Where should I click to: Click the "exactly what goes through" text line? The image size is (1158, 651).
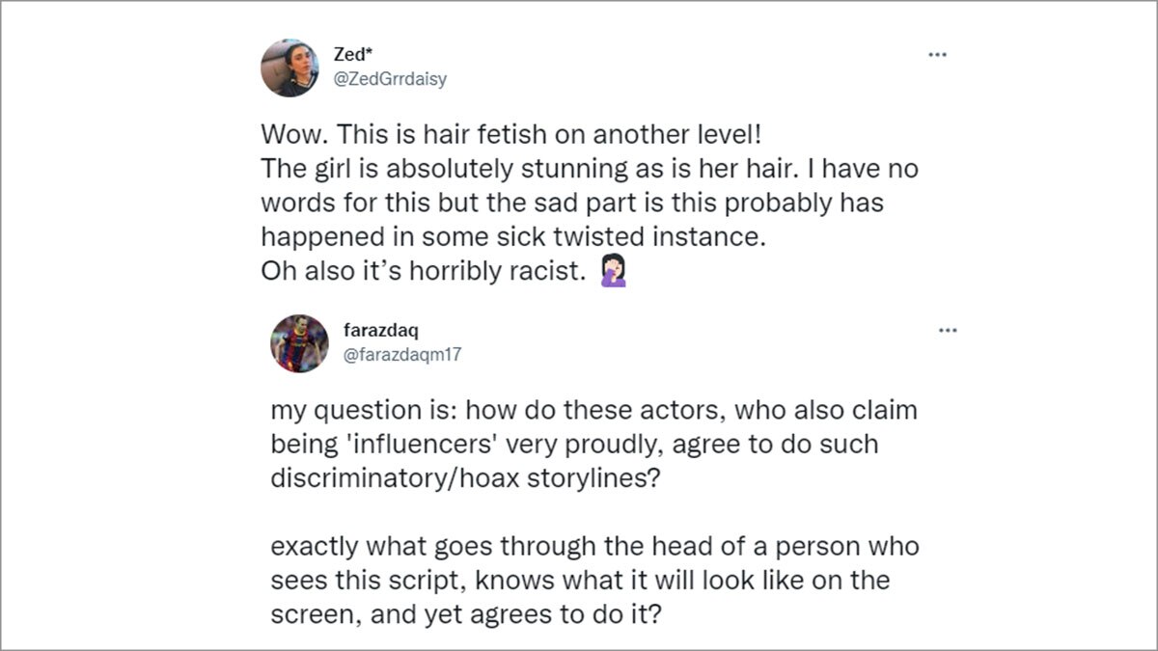click(x=594, y=547)
